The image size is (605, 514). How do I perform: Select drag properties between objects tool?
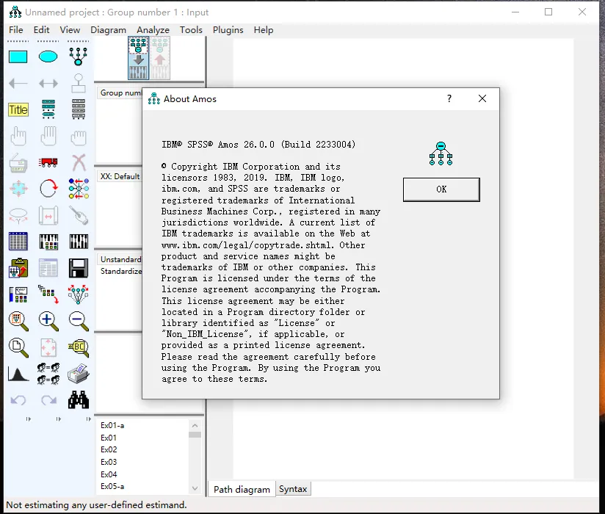point(48,294)
